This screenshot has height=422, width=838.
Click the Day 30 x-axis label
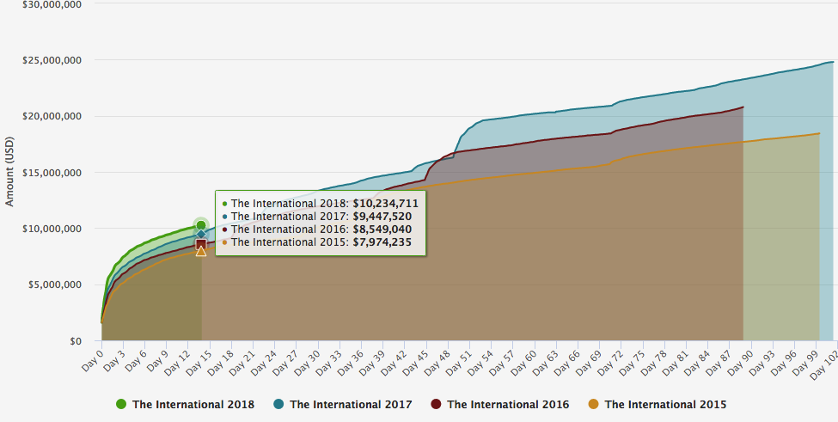pos(306,362)
